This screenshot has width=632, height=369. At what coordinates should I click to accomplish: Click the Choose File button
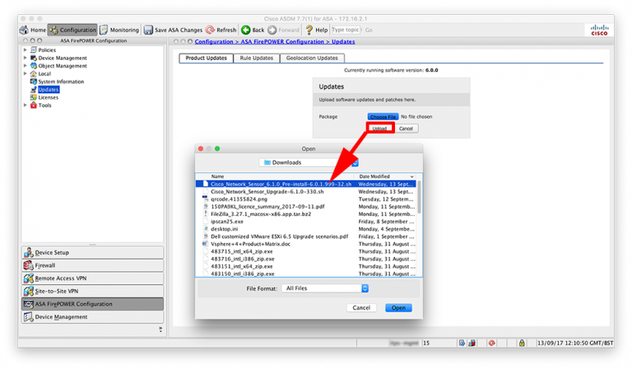pyautogui.click(x=383, y=116)
